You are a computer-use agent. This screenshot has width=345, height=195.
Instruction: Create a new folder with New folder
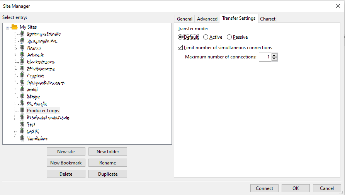click(x=108, y=152)
